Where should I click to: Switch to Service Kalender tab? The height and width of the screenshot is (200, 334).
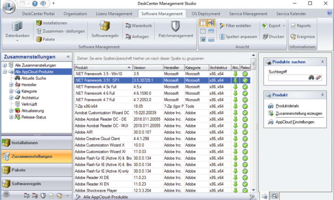click(x=291, y=14)
